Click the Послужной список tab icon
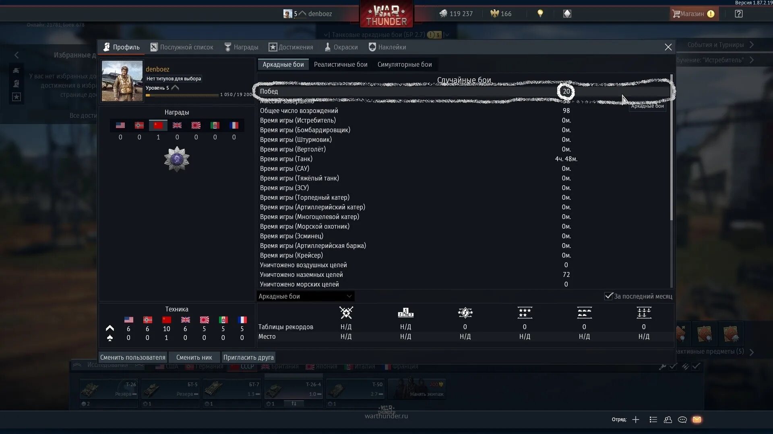773x434 pixels. pos(153,47)
